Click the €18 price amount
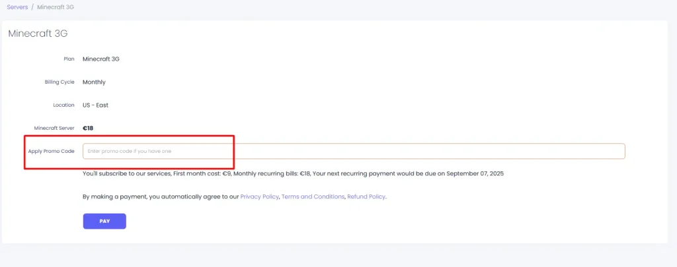The height and width of the screenshot is (267, 677). point(87,128)
